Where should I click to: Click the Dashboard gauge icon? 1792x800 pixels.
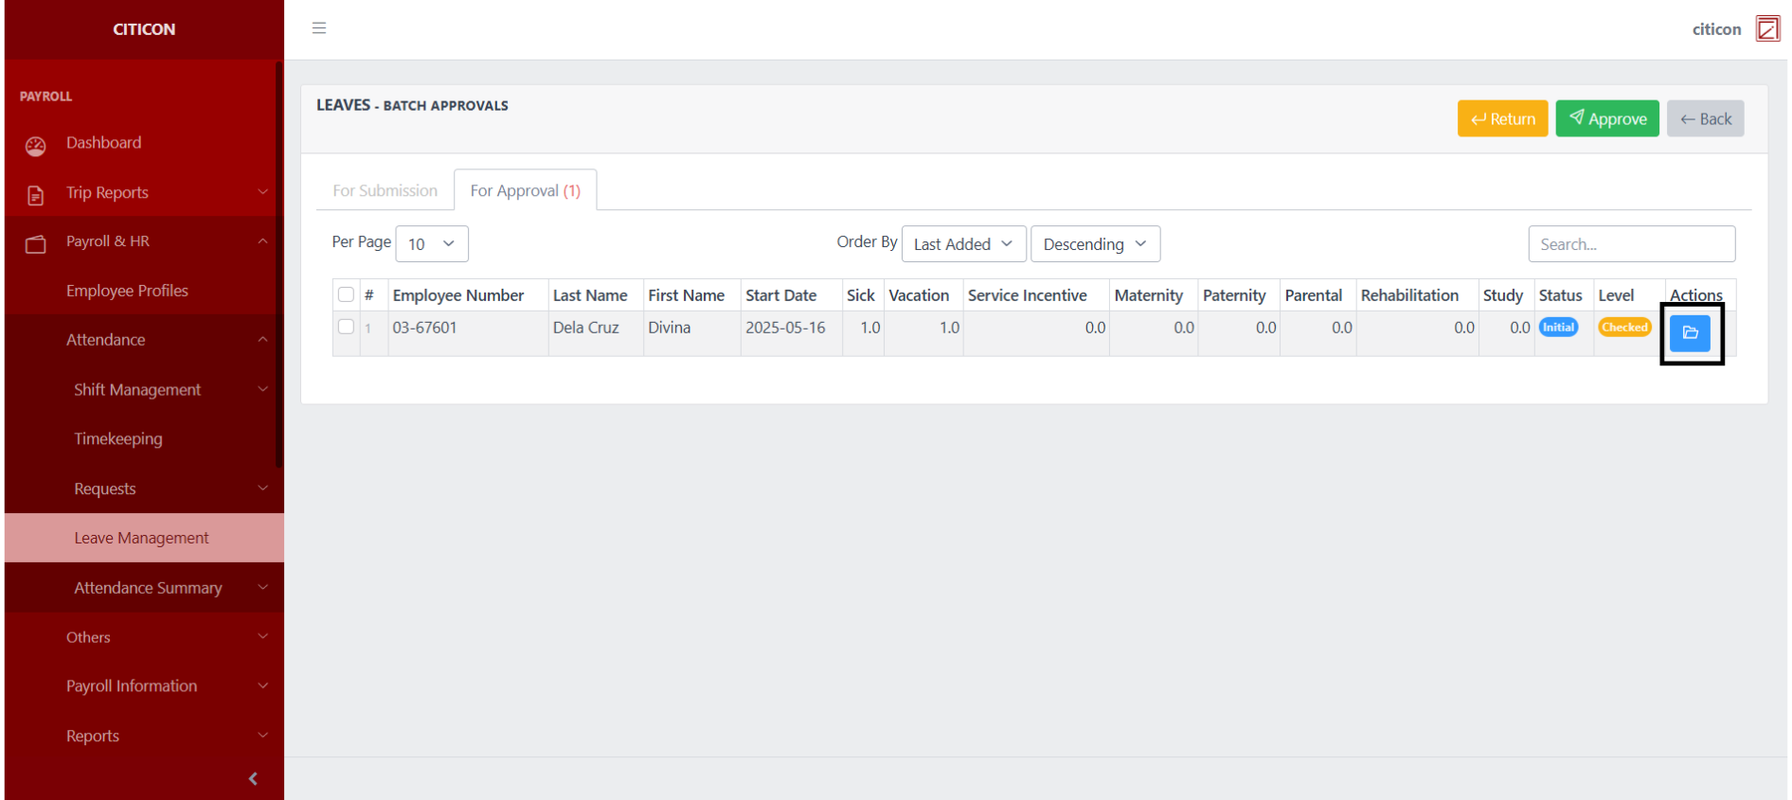point(36,146)
